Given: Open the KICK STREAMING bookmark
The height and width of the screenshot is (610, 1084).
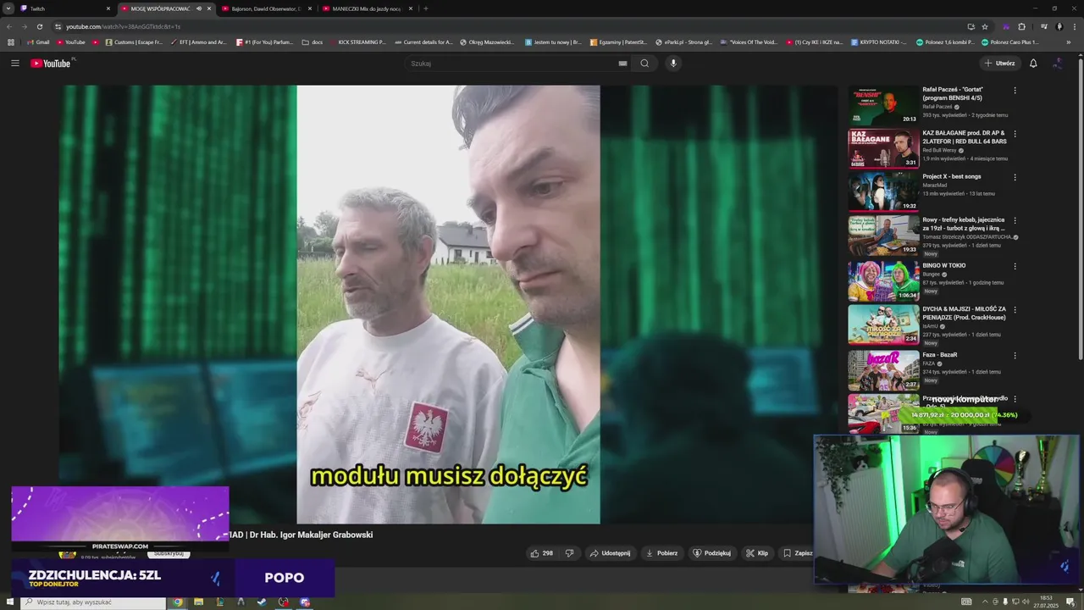Looking at the screenshot, I should click(x=357, y=42).
